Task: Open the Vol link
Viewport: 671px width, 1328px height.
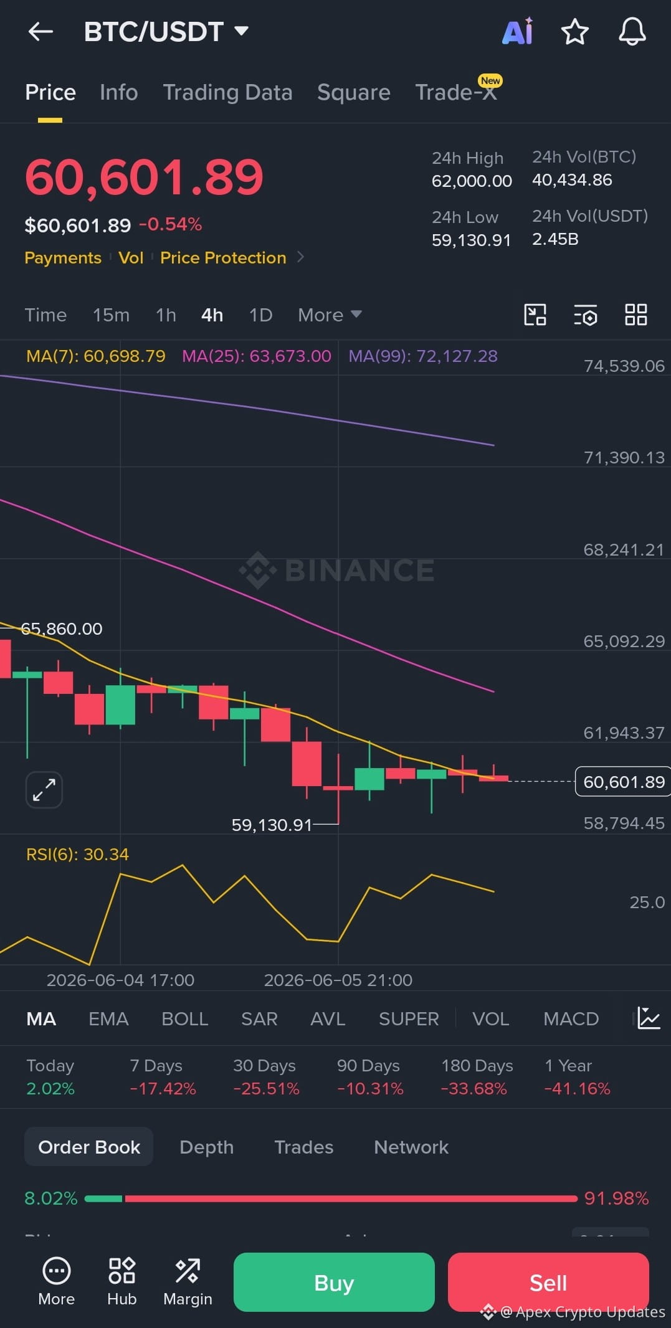Action: tap(131, 257)
